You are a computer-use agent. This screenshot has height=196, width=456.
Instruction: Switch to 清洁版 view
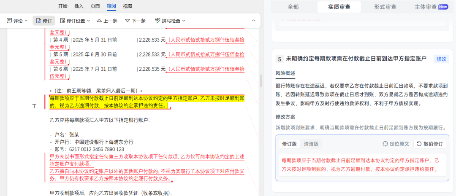311,144
